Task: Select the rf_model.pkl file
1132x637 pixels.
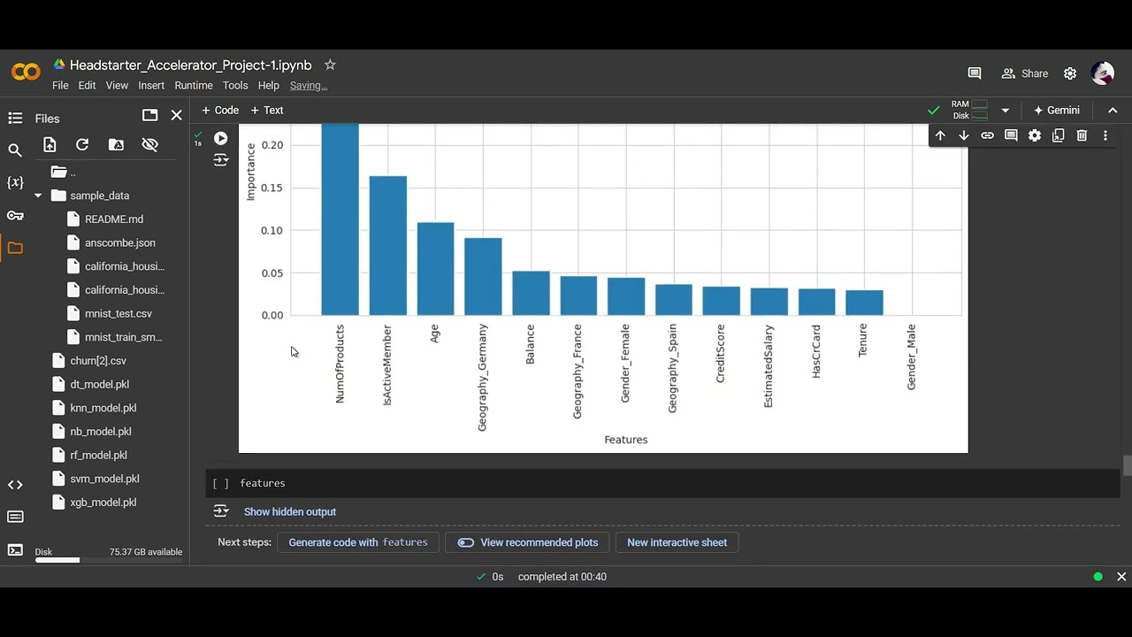Action: pos(99,455)
